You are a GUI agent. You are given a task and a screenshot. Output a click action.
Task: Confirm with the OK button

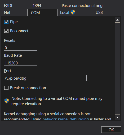click(x=111, y=130)
